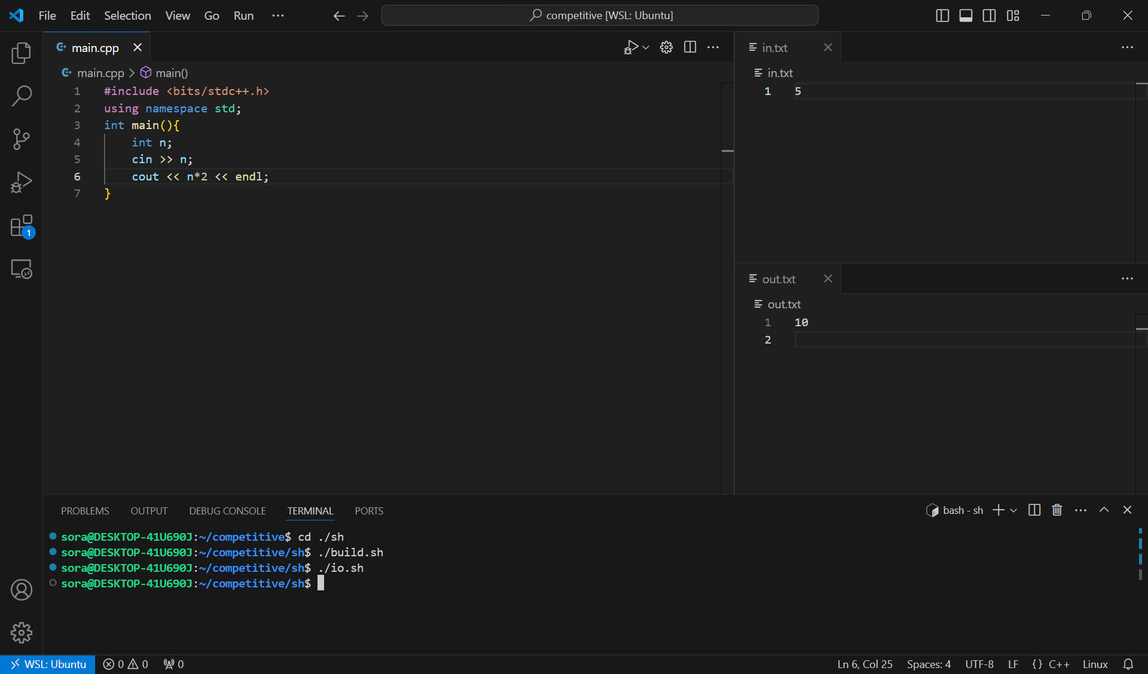Switch to the PROBLEMS panel tab
The image size is (1148, 674).
pos(85,511)
